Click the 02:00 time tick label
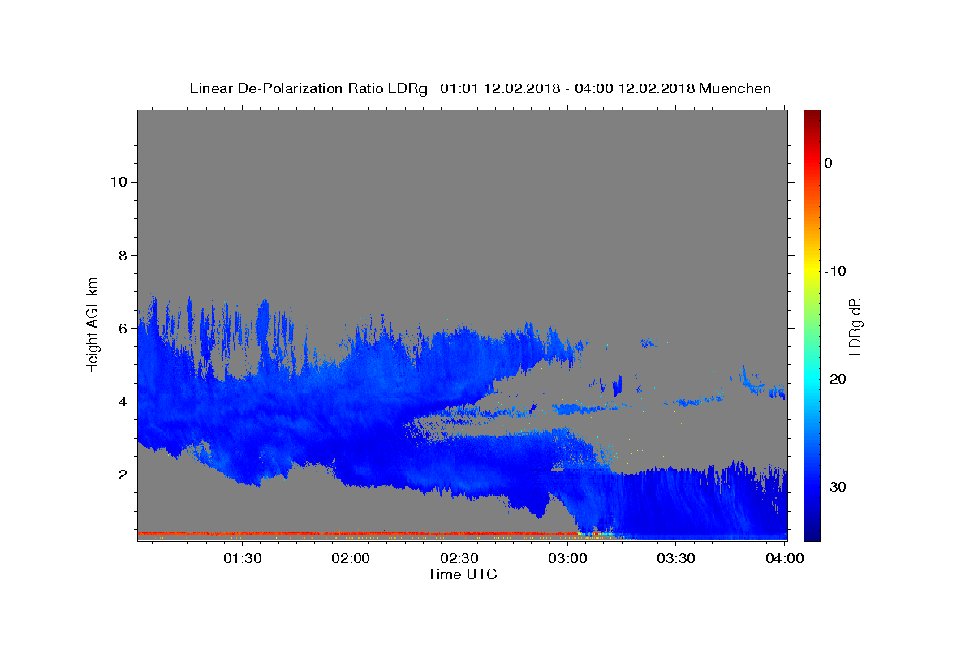The height and width of the screenshot is (649, 974). click(351, 558)
